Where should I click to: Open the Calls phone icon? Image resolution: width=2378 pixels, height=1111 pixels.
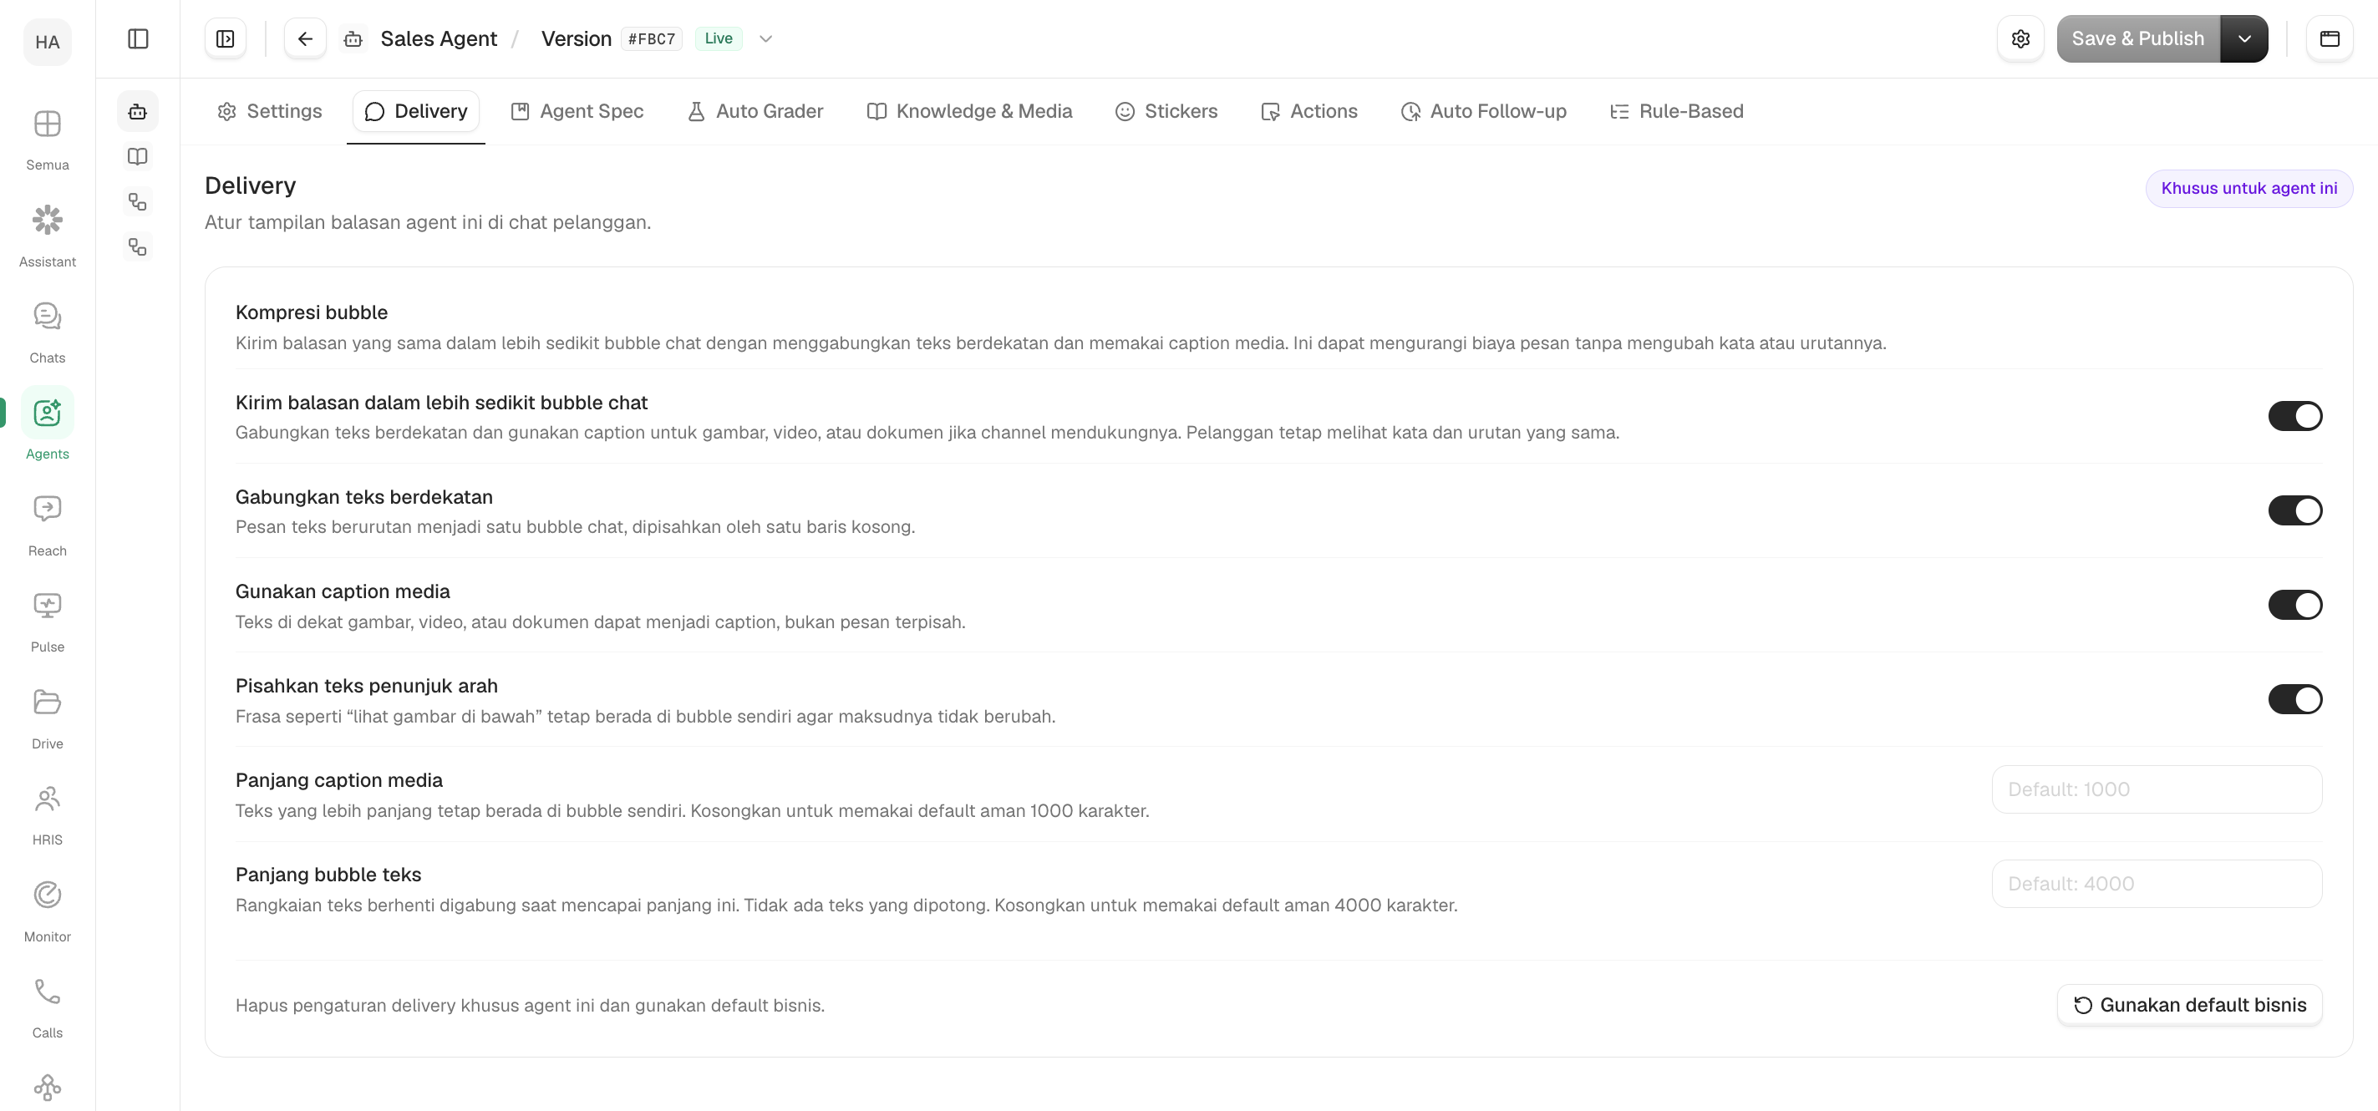[x=47, y=991]
